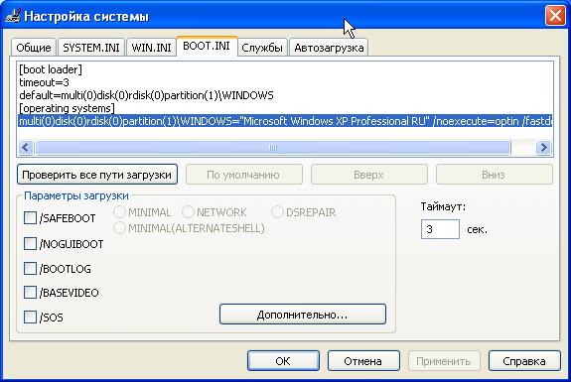571x382 pixels.
Task: Select the default=multi(0)disk(0) line
Action: (146, 95)
